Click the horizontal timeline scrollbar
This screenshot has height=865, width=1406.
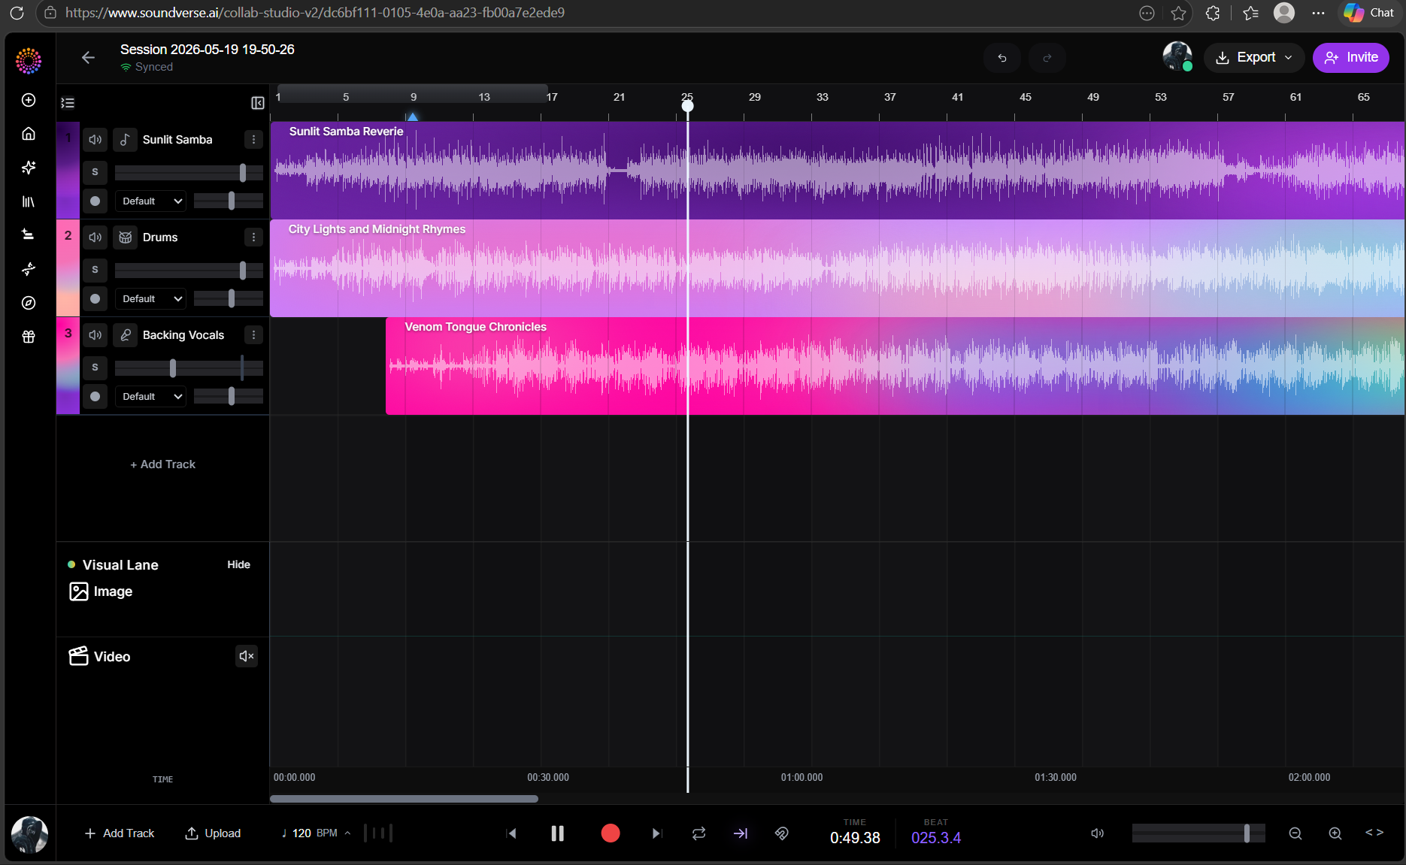point(404,799)
